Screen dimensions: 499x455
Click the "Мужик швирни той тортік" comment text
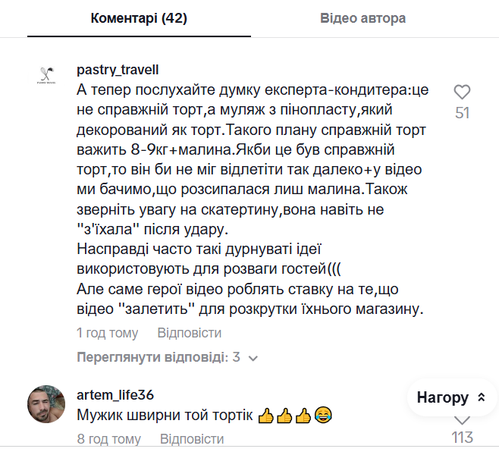[x=165, y=416]
